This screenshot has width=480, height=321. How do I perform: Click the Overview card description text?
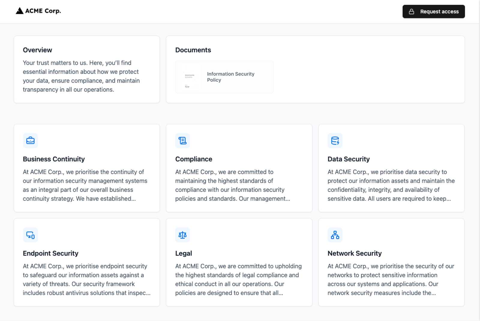[x=81, y=76]
